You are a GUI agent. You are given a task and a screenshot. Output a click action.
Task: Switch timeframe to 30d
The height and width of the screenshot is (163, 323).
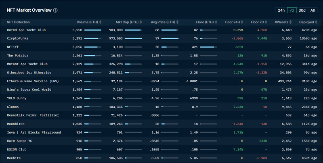(x=302, y=10)
